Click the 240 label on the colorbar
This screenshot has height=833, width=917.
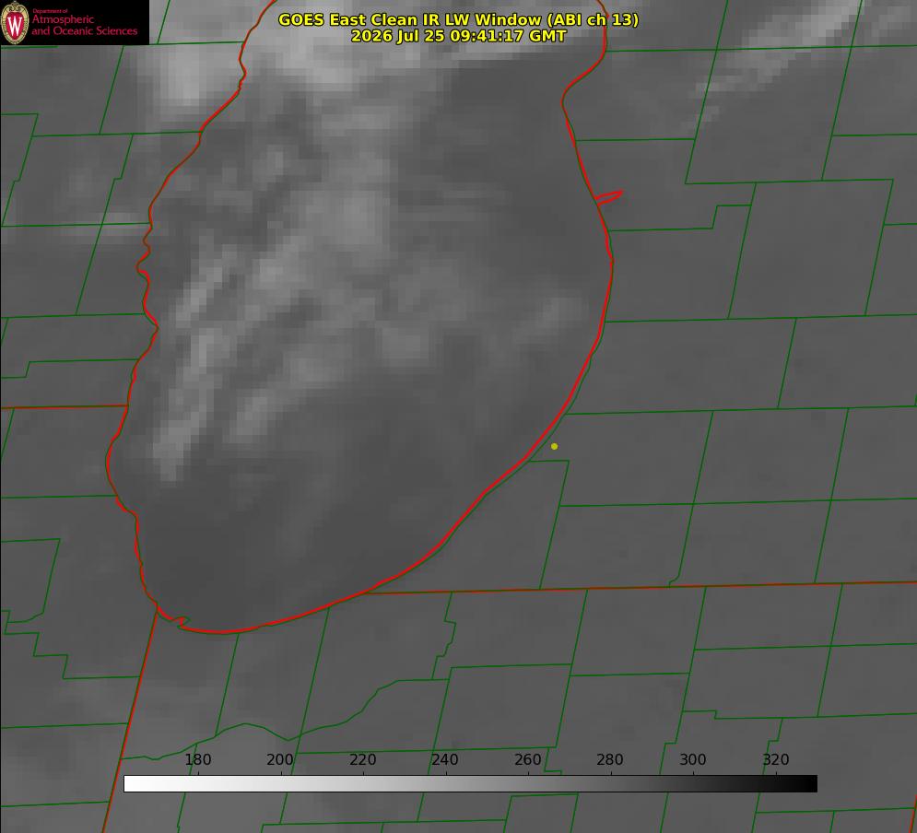tap(445, 759)
